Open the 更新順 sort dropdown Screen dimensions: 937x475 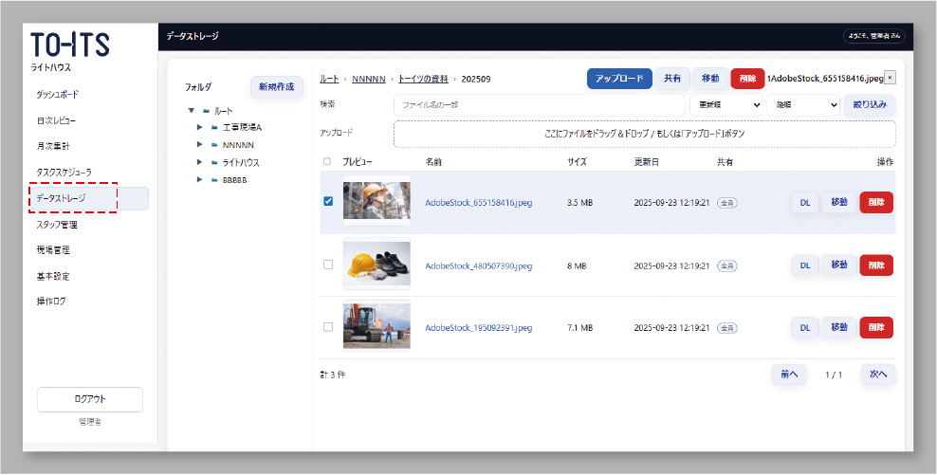tap(726, 104)
